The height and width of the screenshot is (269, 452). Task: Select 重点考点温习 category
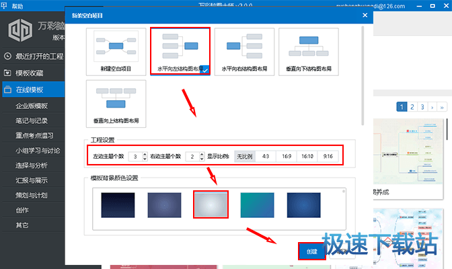34,136
